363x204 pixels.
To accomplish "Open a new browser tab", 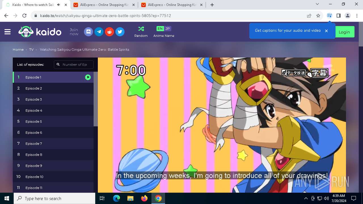I will point(212,5).
